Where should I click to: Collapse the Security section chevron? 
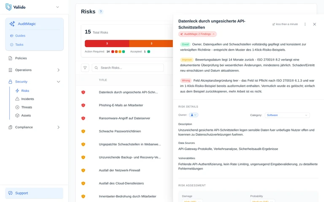[59, 82]
